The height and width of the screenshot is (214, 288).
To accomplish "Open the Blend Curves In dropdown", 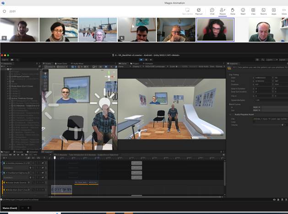I will pyautogui.click(x=256, y=107).
